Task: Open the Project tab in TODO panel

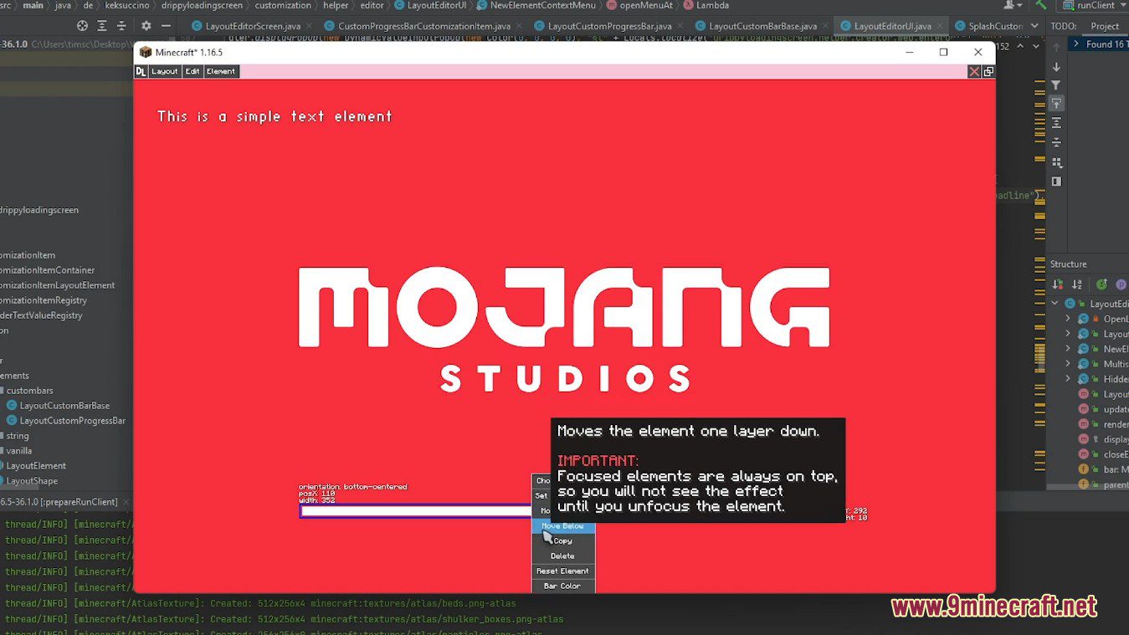Action: pos(1105,26)
